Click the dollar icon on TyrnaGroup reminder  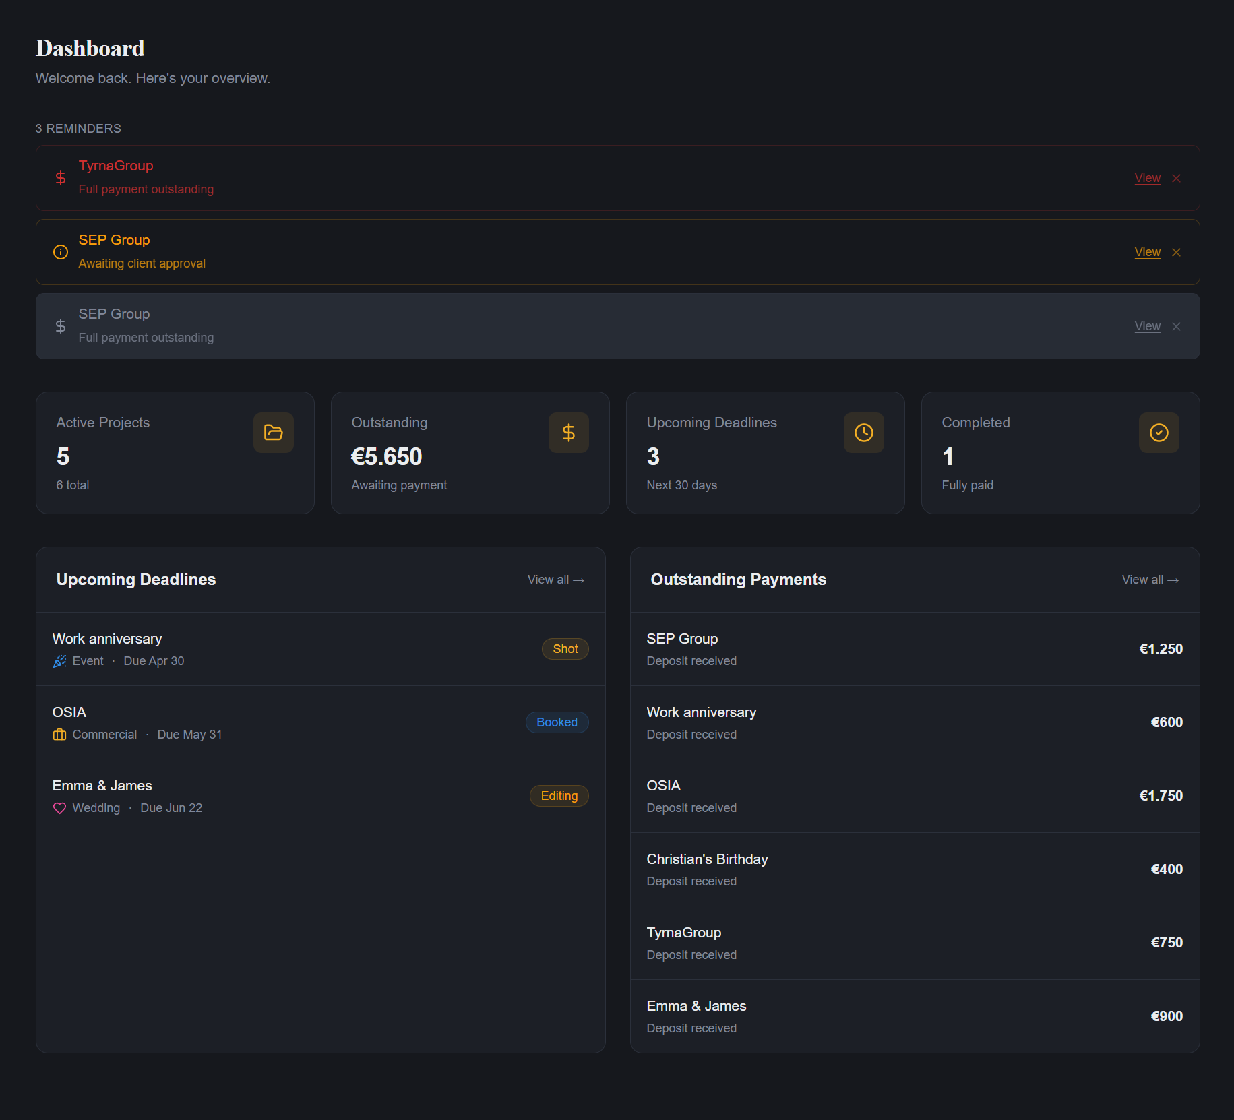click(x=60, y=177)
